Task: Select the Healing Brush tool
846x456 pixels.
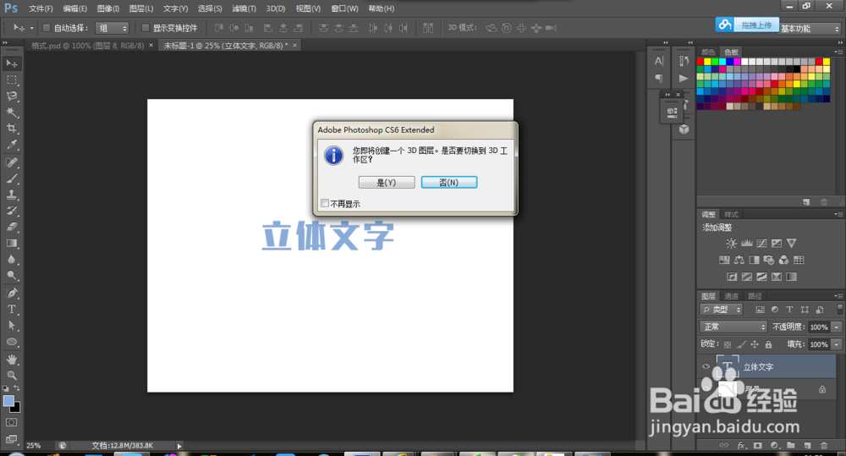Action: (11, 162)
